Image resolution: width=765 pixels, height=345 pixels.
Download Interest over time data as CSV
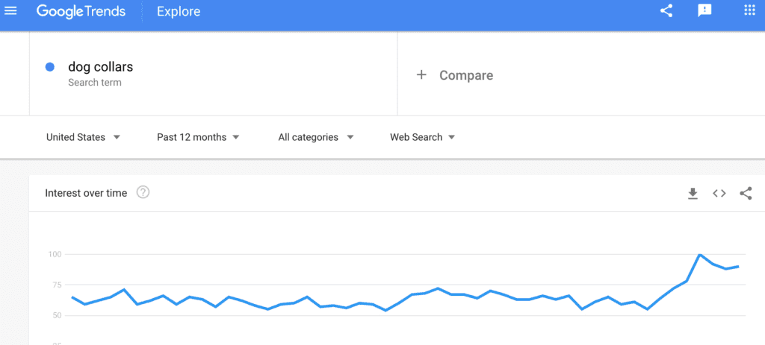coord(693,194)
